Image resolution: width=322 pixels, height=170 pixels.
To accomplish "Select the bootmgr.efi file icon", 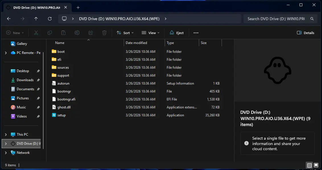I will (54, 99).
